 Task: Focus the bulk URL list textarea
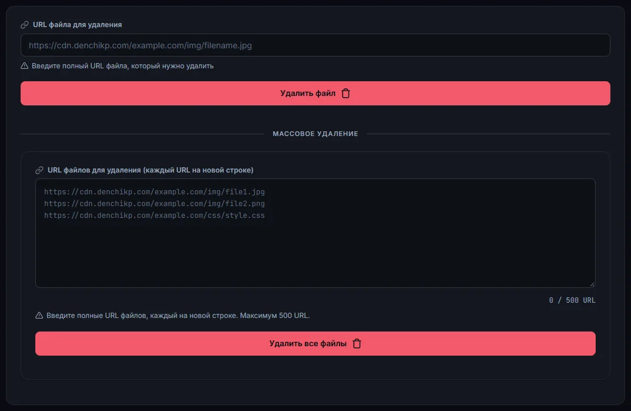(315, 233)
